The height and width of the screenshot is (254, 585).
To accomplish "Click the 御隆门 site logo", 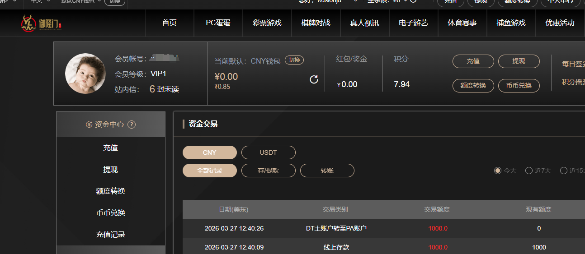I will tap(41, 23).
